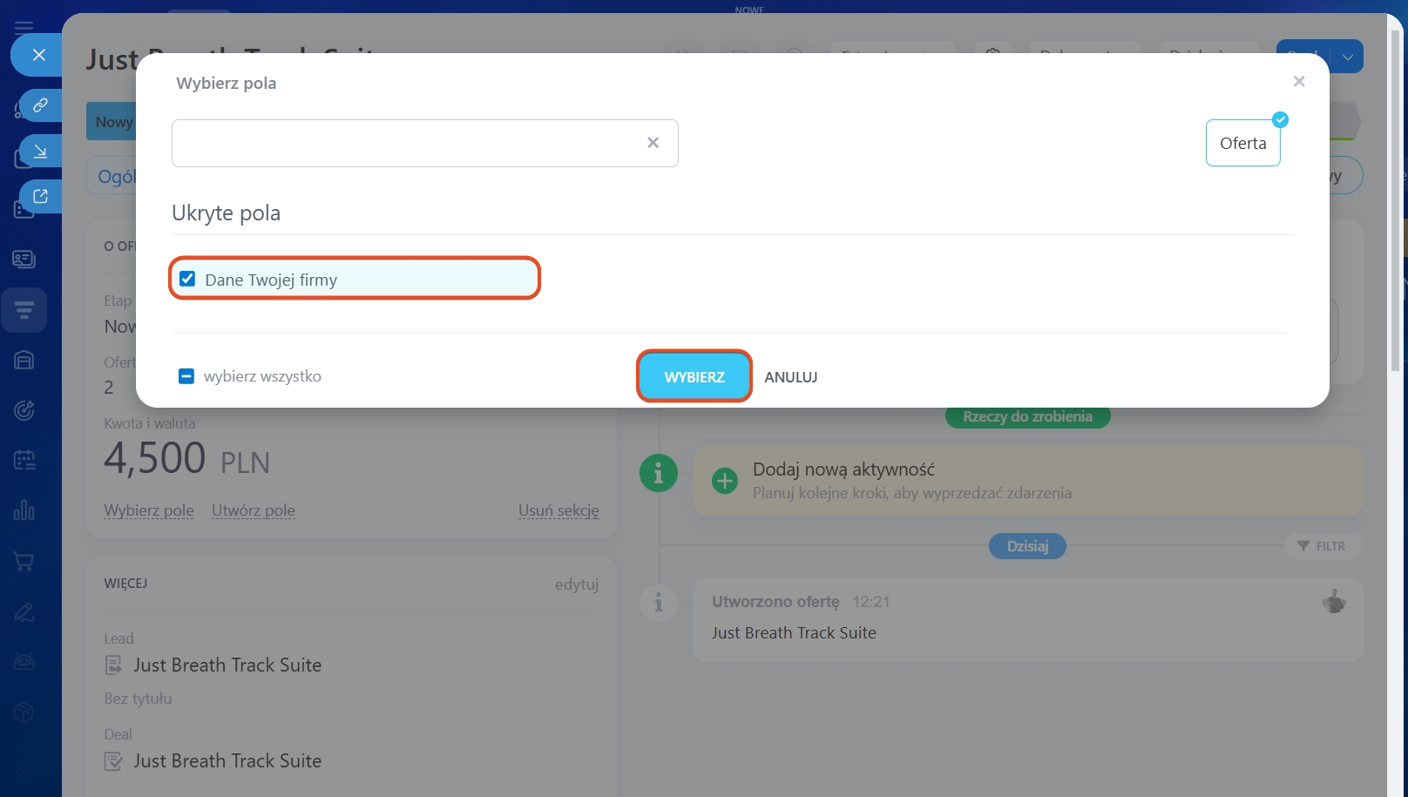1408x797 pixels.
Task: Click the 'Utwórz pole' link
Action: [253, 510]
